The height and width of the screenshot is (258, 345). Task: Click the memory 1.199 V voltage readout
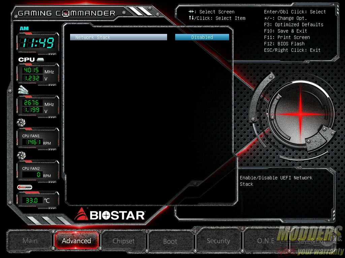31,110
